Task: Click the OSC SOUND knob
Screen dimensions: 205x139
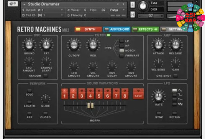Action: (29, 45)
